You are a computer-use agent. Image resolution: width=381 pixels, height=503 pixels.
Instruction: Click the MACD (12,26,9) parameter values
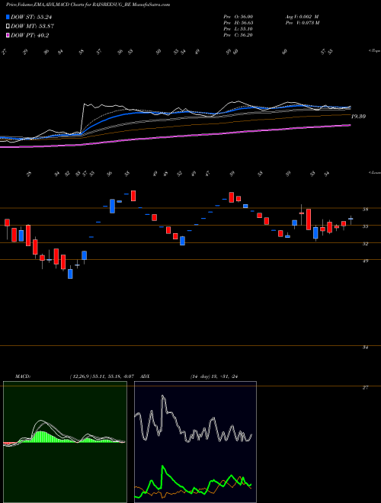click(x=101, y=376)
